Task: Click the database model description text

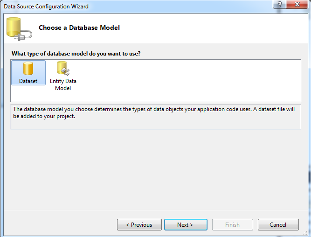Action: 154,112
